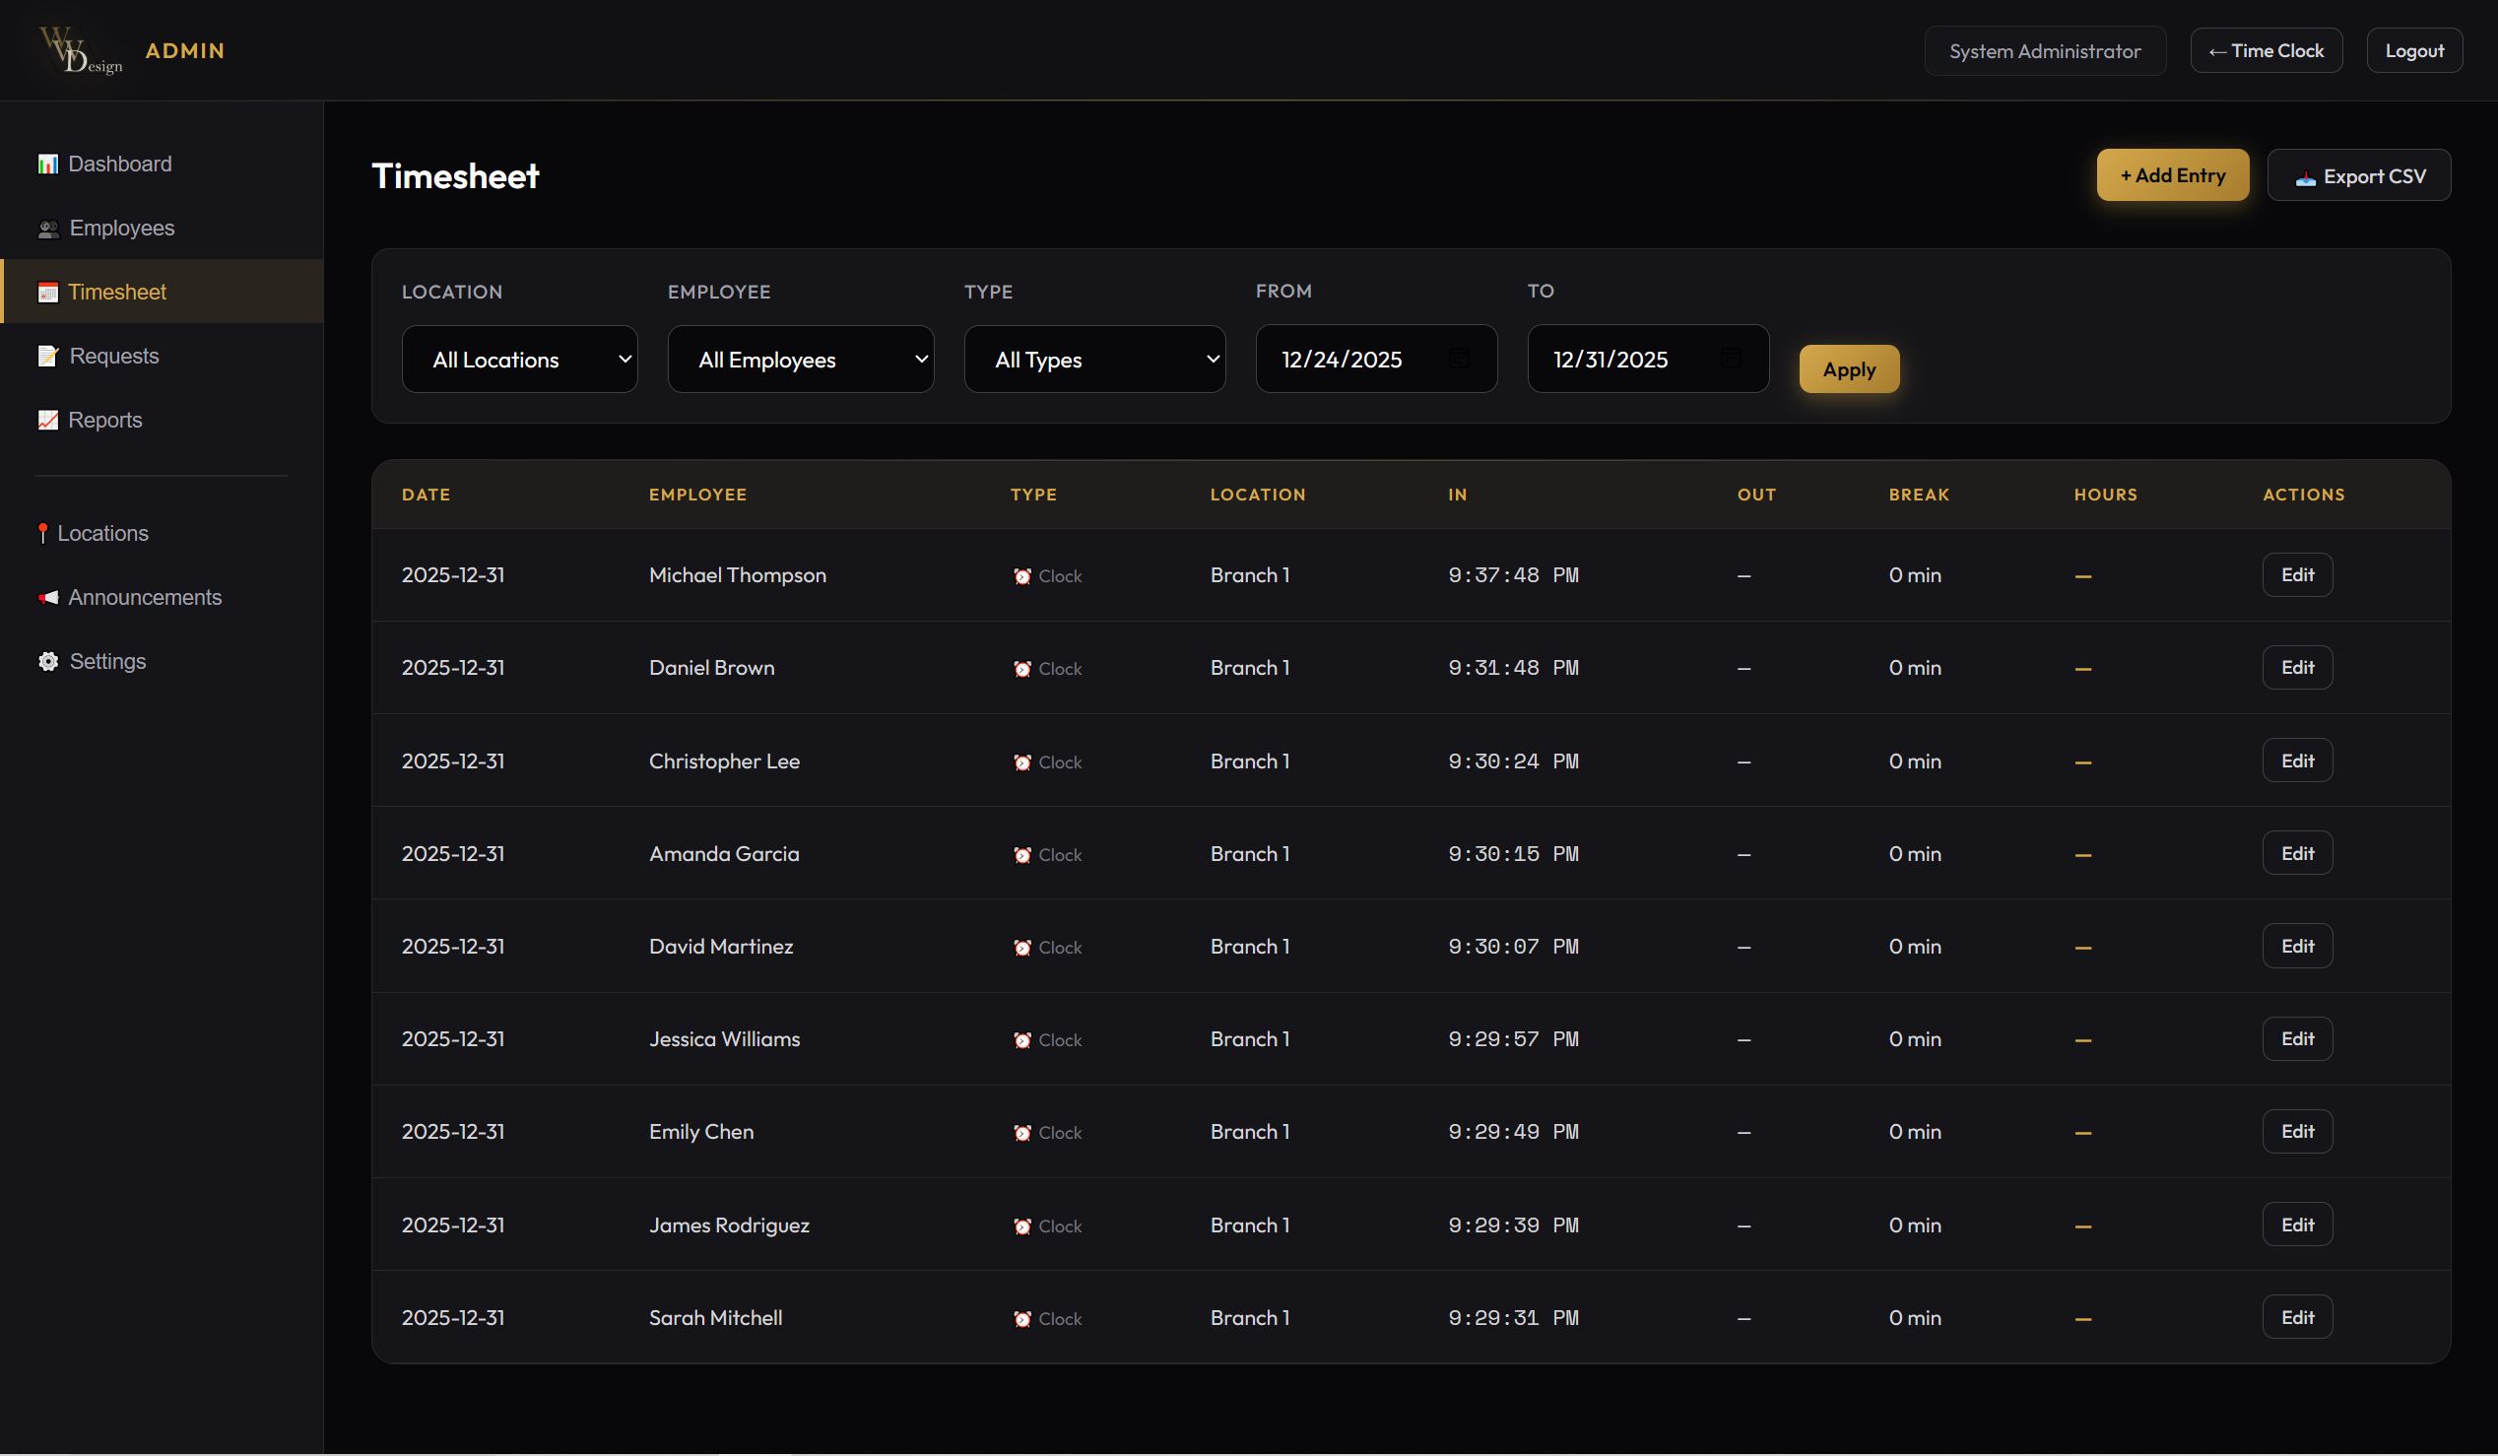
Task: Click the Announcements megaphone icon
Action: point(46,598)
